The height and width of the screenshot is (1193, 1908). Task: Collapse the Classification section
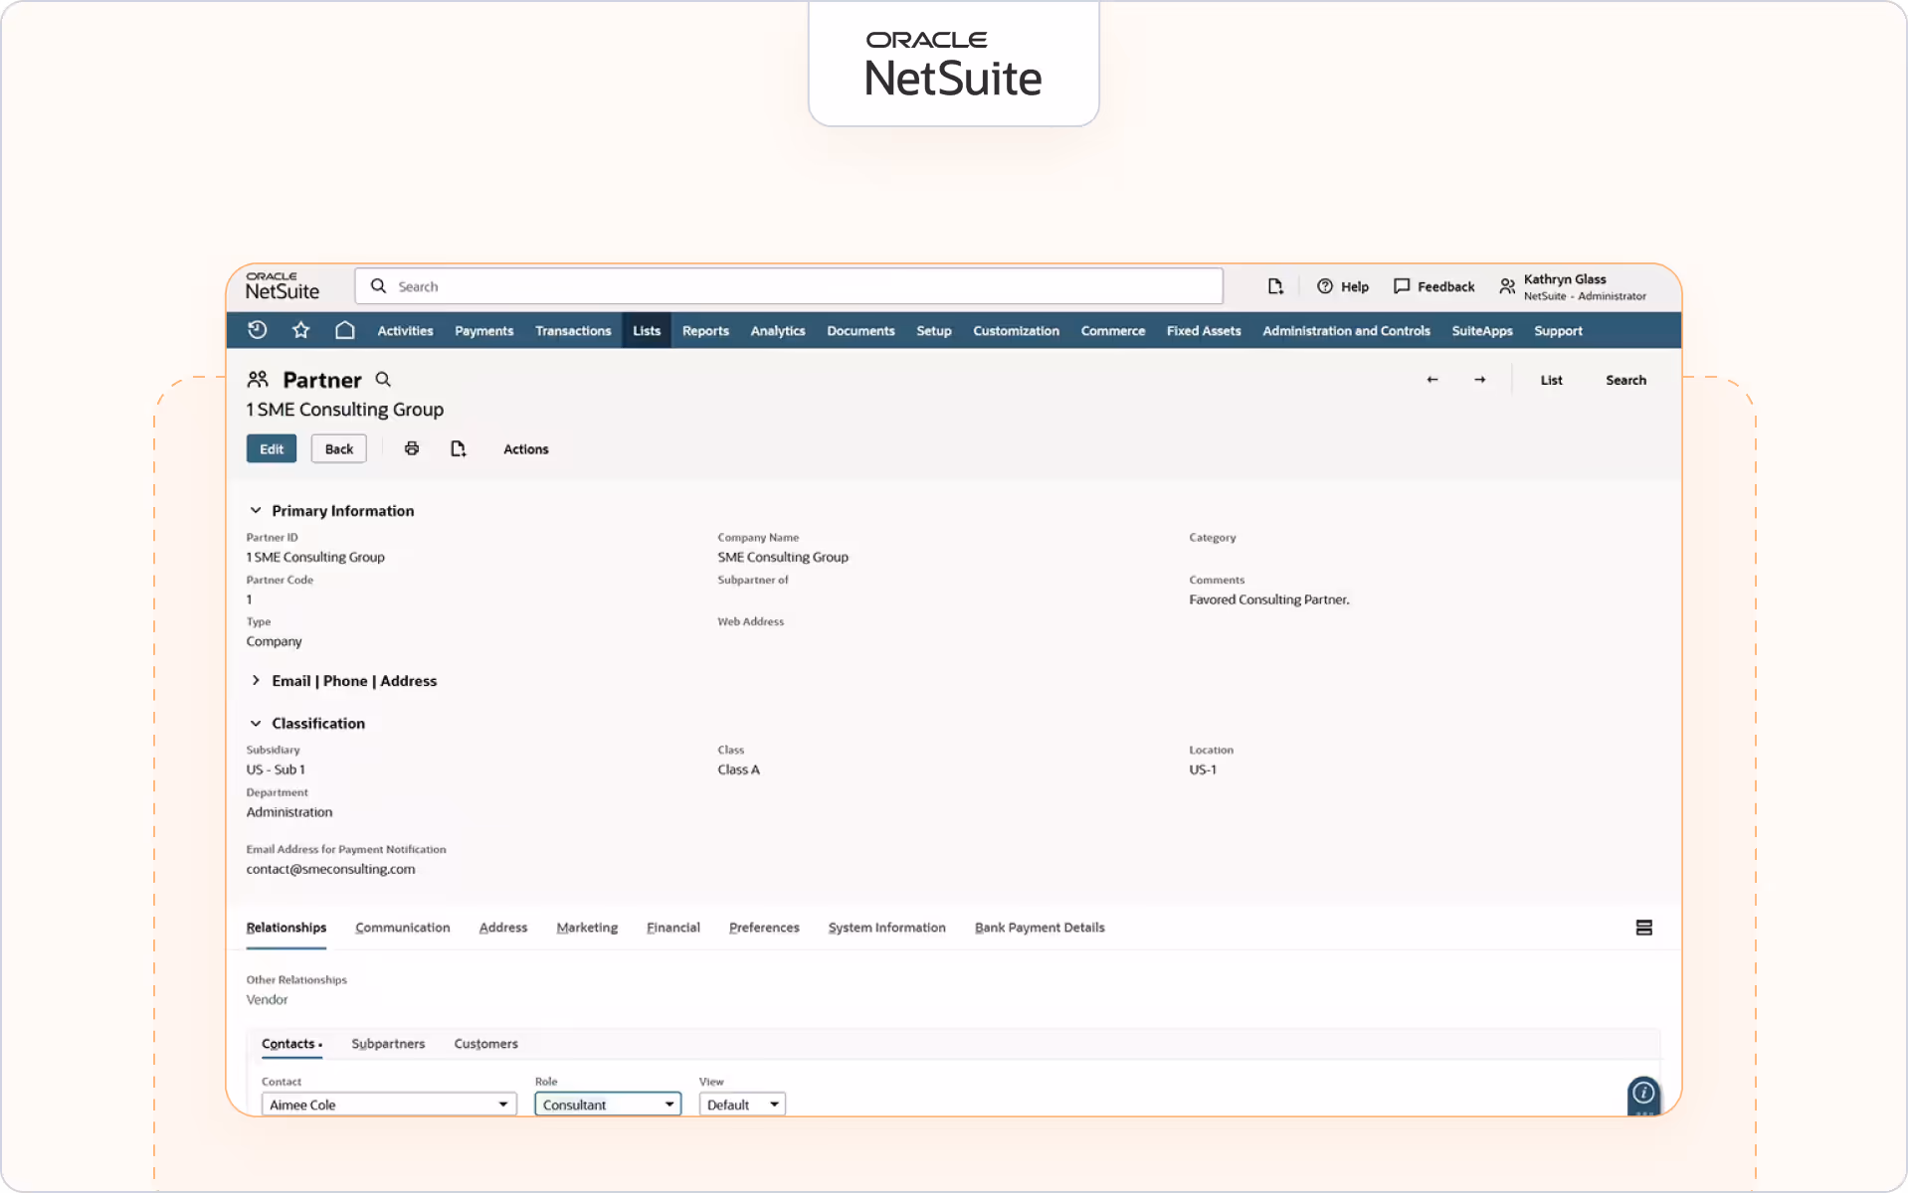click(x=256, y=724)
